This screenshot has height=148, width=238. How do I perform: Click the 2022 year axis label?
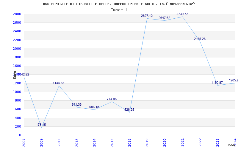point(200,143)
